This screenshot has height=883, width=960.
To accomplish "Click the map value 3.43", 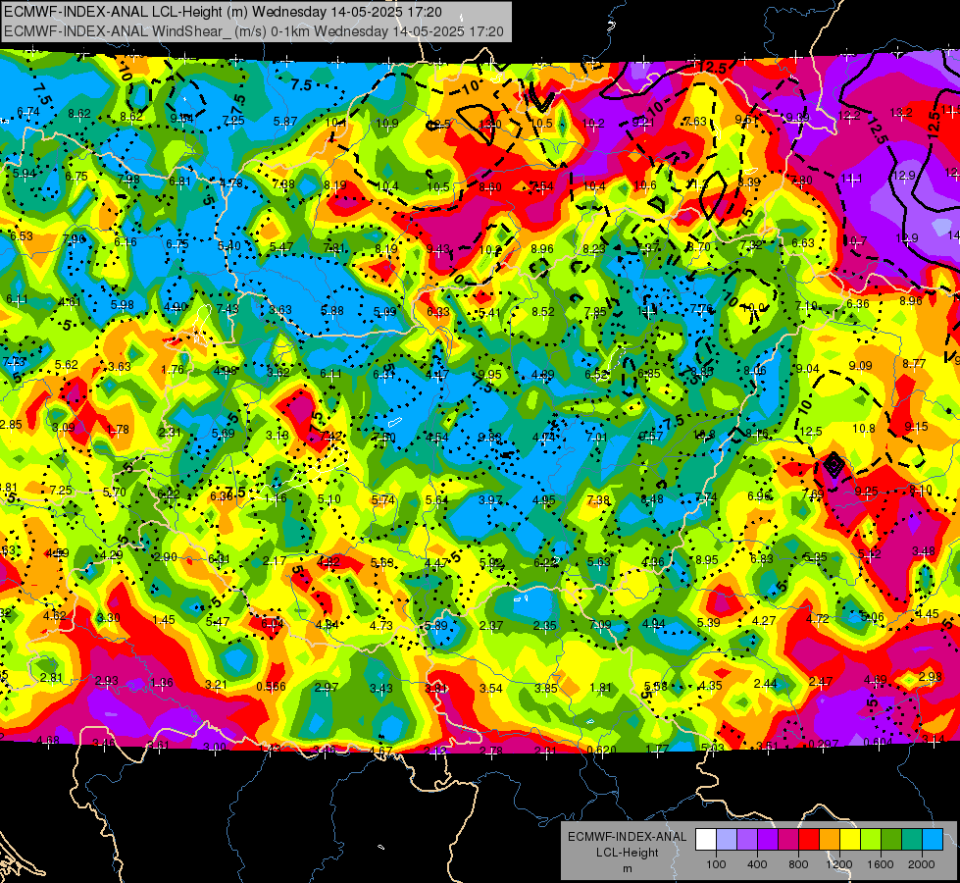I will pyautogui.click(x=380, y=688).
